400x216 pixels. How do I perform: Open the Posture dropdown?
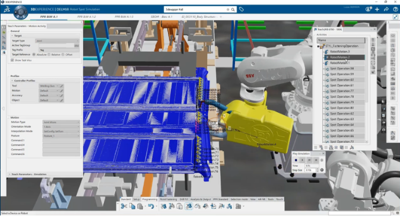pyautogui.click(x=61, y=136)
